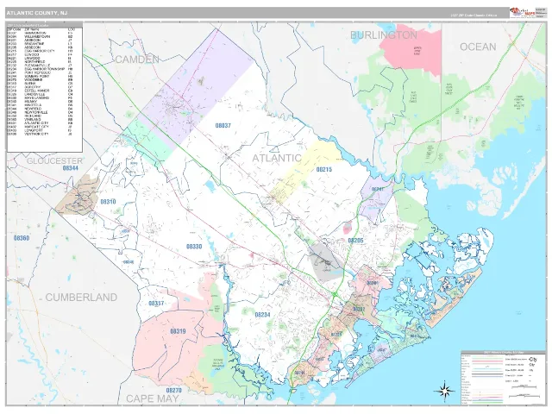Screen dimensions: 552x414
Task: Click the large ATLANTIC county label
Action: 277,158
